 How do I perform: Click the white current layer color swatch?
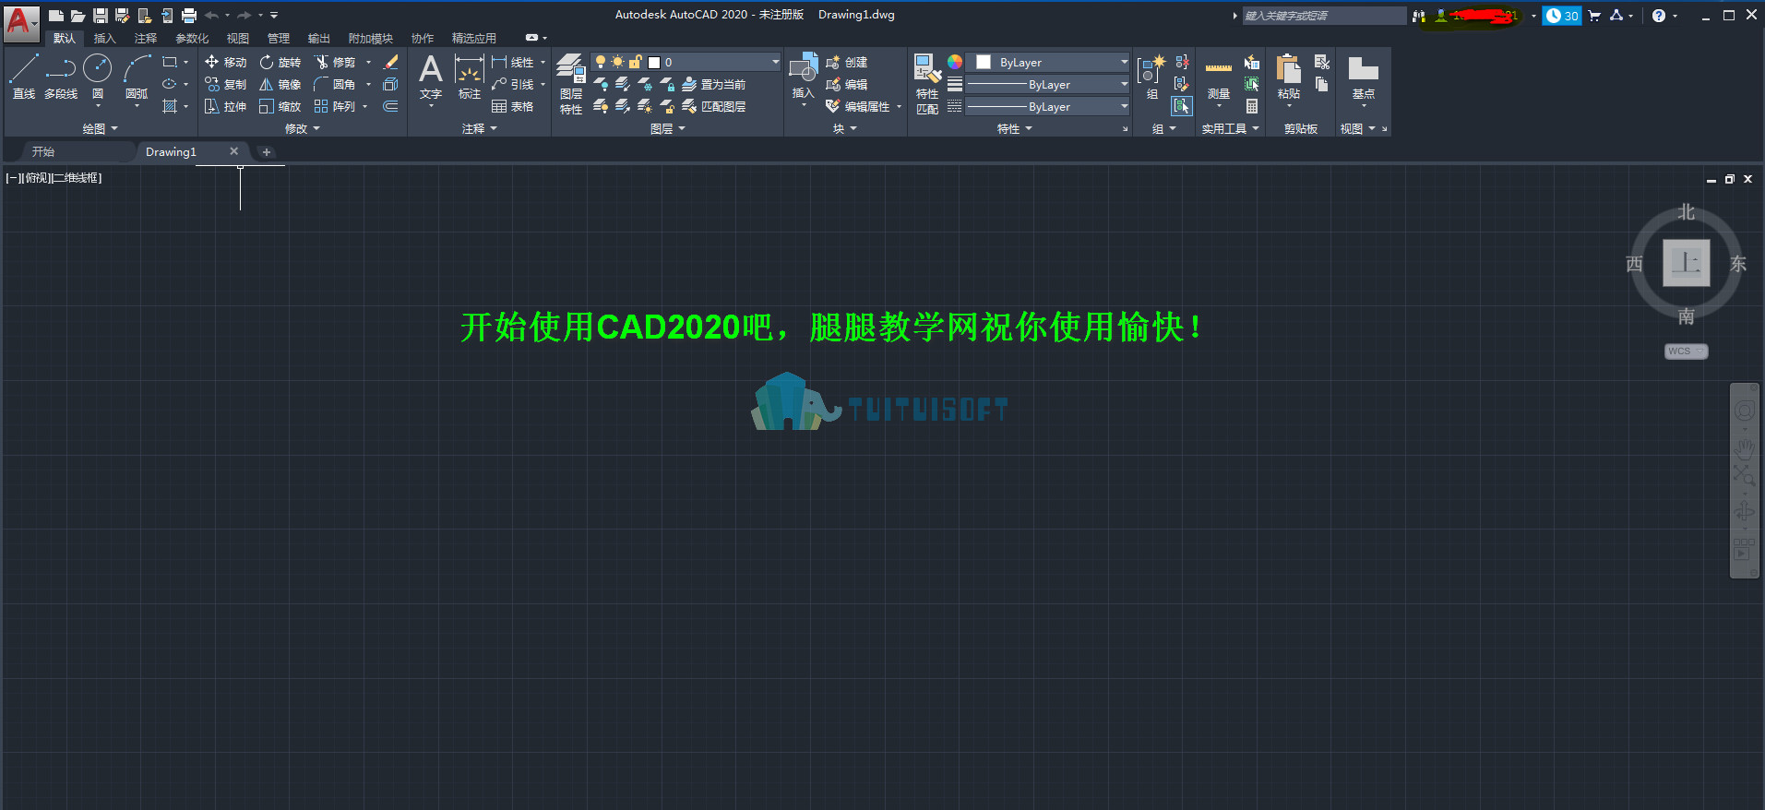[654, 62]
